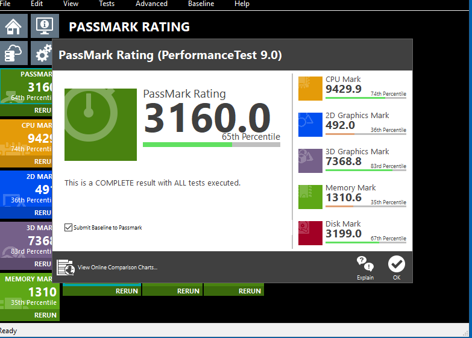Confirm with the OK checkmark icon
This screenshot has height=338, width=472.
[397, 264]
